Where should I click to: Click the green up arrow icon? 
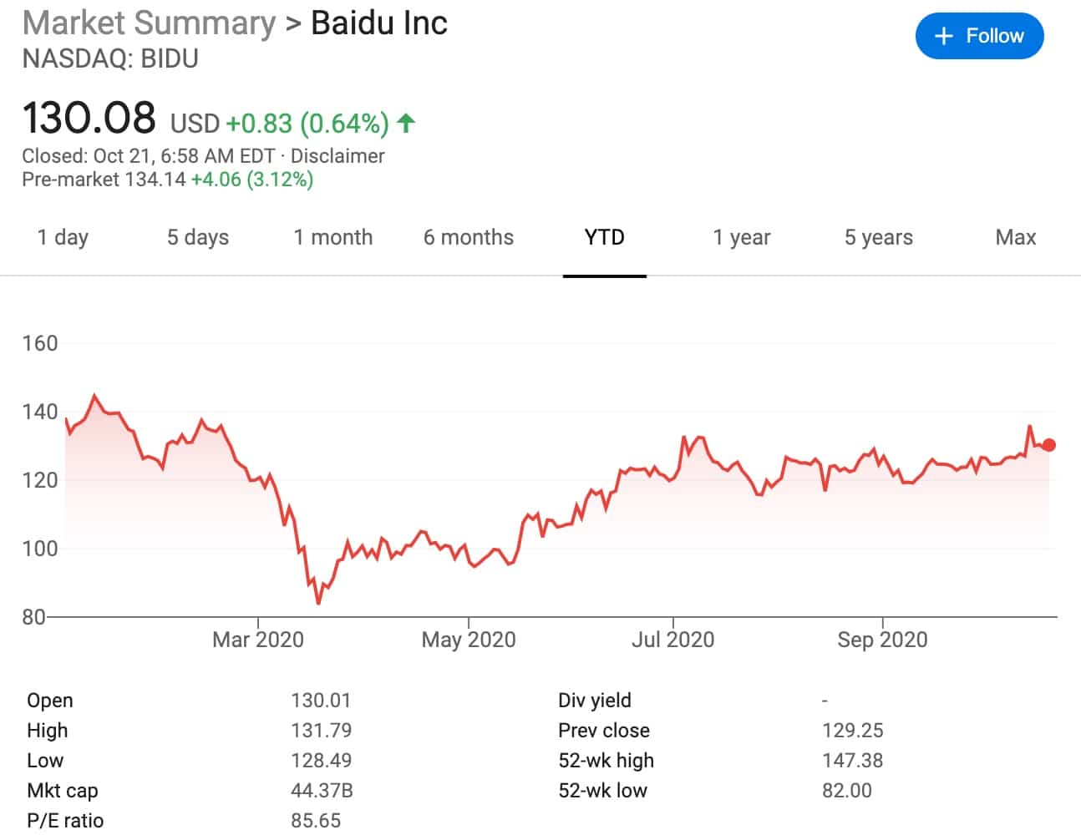[x=406, y=124]
